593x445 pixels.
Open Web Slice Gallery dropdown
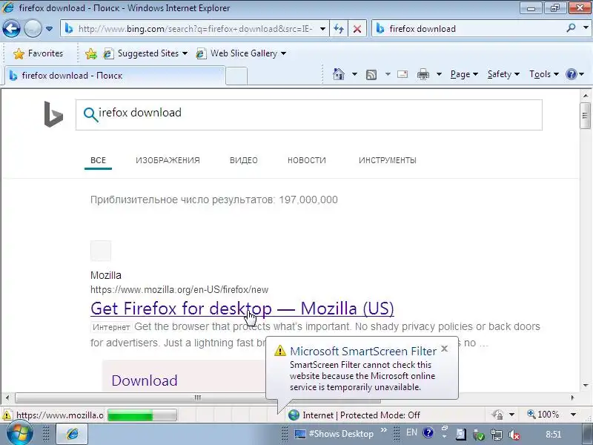241,53
